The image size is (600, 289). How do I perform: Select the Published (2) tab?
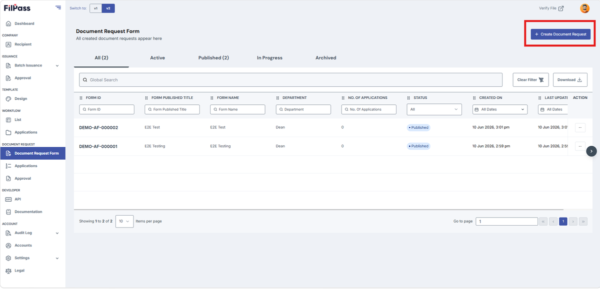point(213,58)
